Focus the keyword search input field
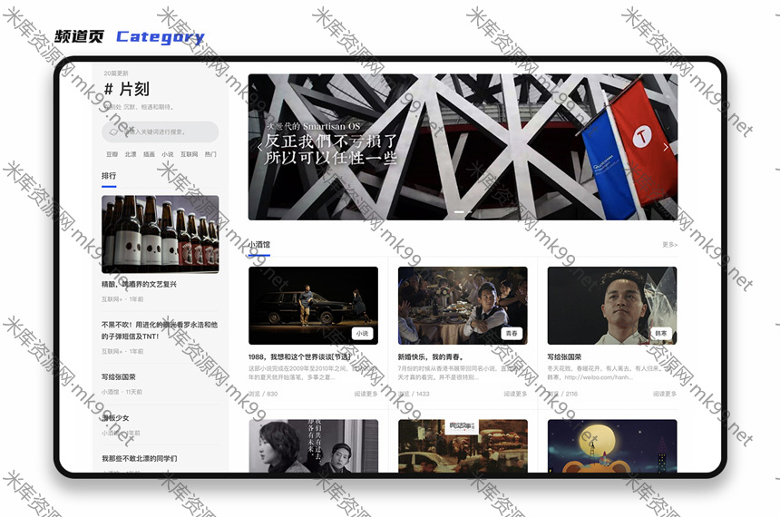Image resolution: width=780 pixels, height=517 pixels. coord(161,132)
